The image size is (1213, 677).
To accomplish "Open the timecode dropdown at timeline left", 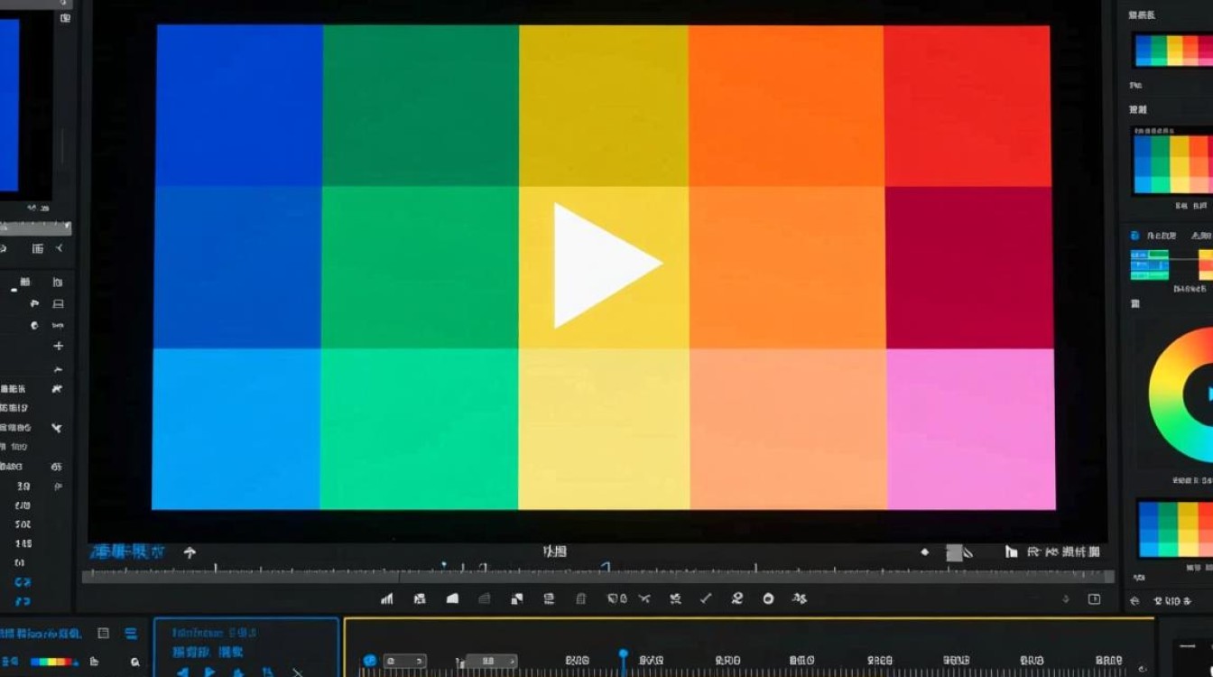I will pos(405,661).
